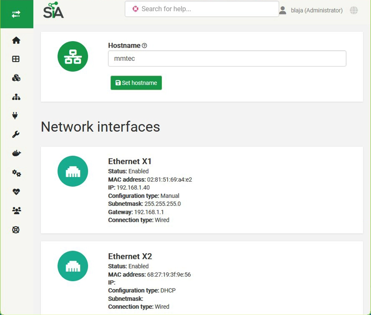Image resolution: width=371 pixels, height=315 pixels.
Task: Click Ethernet X2 Connection type Wired
Action: pyautogui.click(x=139, y=307)
